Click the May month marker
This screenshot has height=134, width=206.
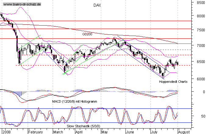(105, 132)
